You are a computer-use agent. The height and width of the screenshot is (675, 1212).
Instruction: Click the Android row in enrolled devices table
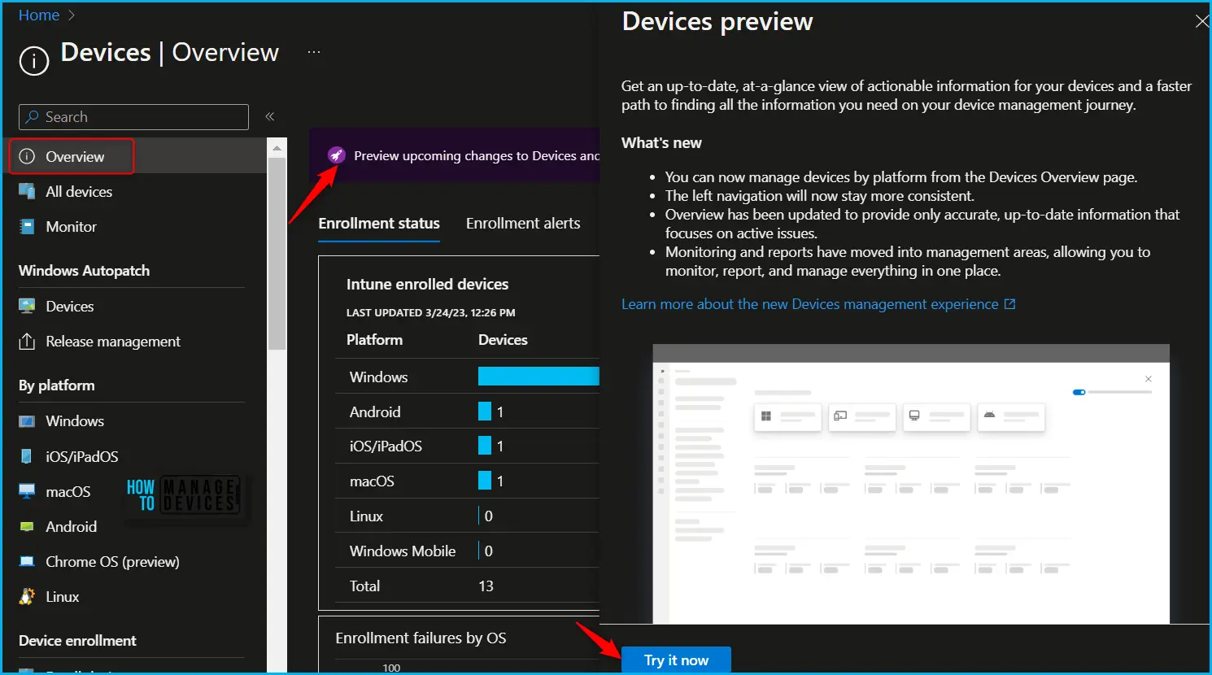(467, 412)
